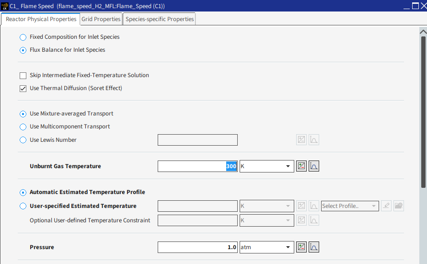Click profile curve icon beside Pressure
The height and width of the screenshot is (264, 427).
tap(314, 247)
